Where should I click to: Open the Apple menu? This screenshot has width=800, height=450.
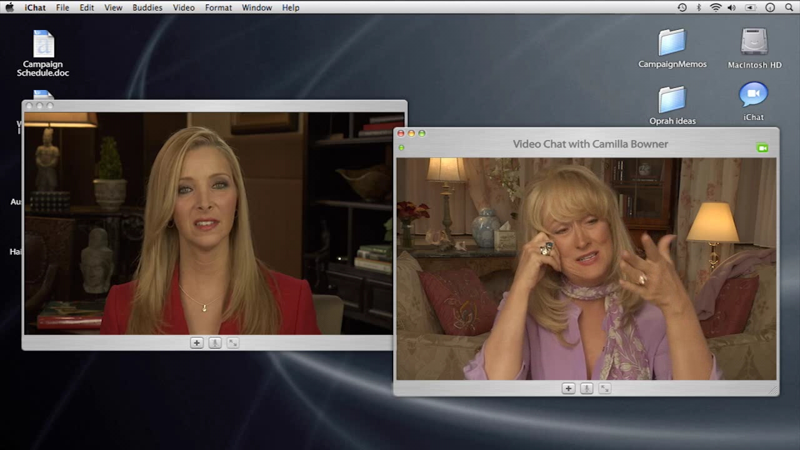9,7
